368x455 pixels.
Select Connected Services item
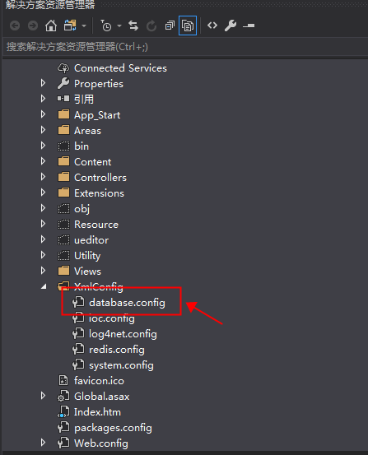point(120,68)
